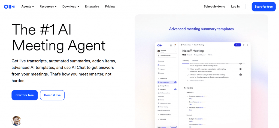Click the copy link icon beside Share
The width and height of the screenshot is (279, 128).
(244, 45)
